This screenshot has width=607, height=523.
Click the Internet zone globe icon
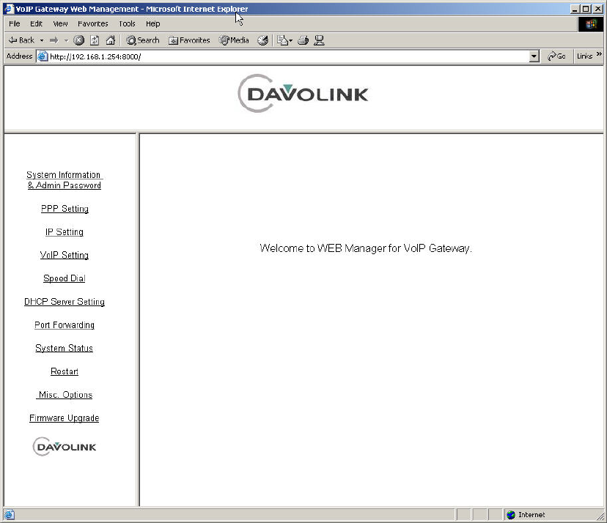point(511,515)
